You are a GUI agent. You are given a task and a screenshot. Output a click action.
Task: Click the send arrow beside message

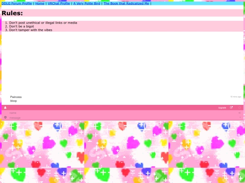point(240,117)
